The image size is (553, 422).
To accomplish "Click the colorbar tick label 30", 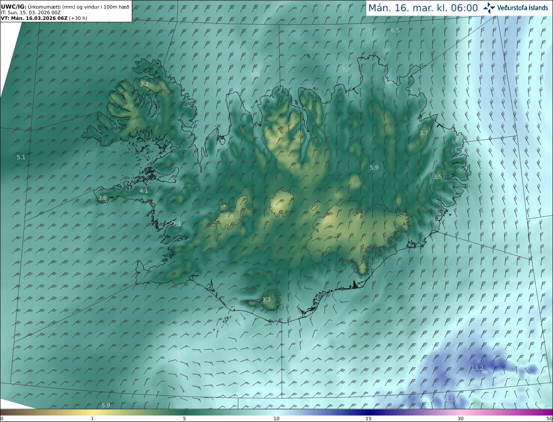I will point(461,419).
